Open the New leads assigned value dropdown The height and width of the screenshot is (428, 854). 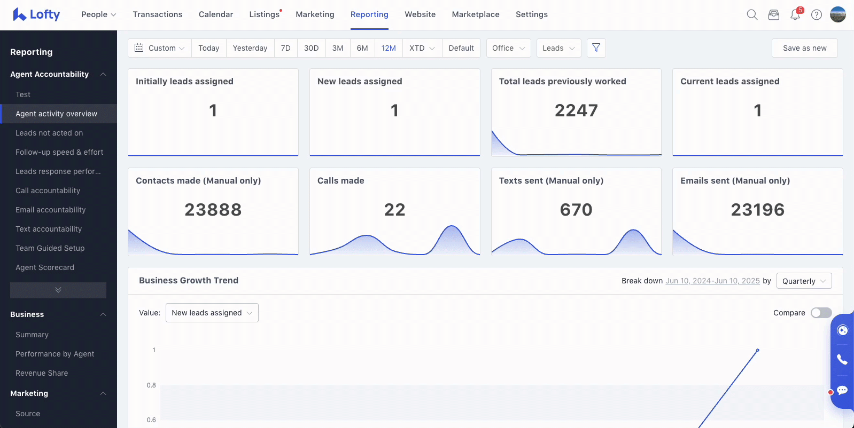[x=212, y=313]
